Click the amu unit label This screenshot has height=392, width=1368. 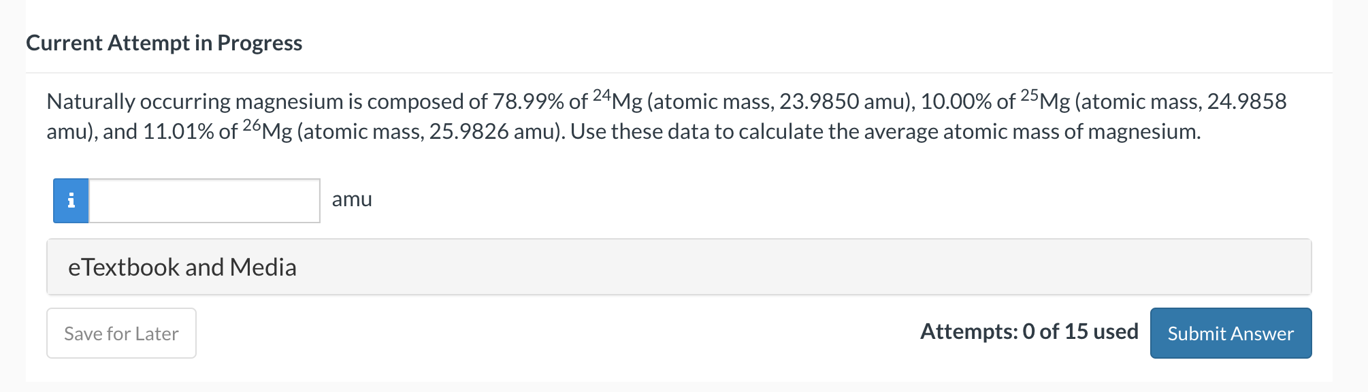click(x=352, y=199)
